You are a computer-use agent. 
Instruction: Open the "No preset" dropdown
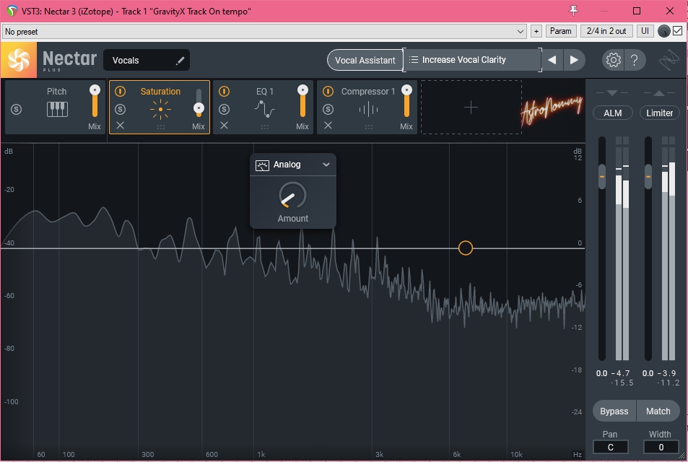click(264, 32)
